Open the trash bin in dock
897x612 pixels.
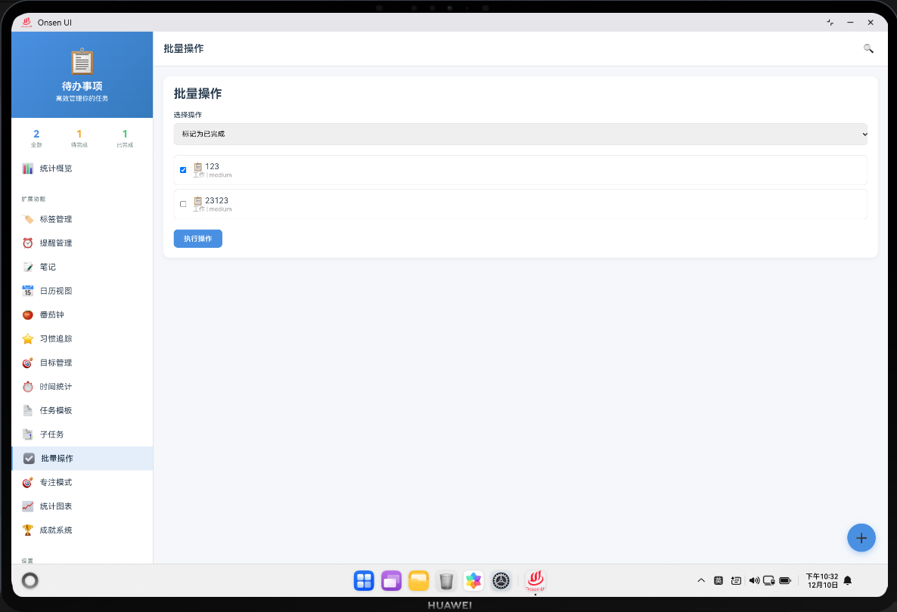(x=446, y=581)
